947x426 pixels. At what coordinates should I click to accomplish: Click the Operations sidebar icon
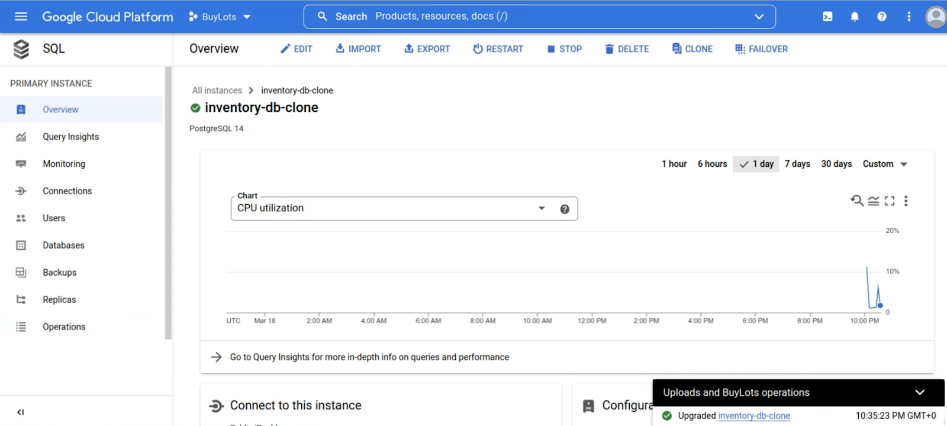(21, 327)
